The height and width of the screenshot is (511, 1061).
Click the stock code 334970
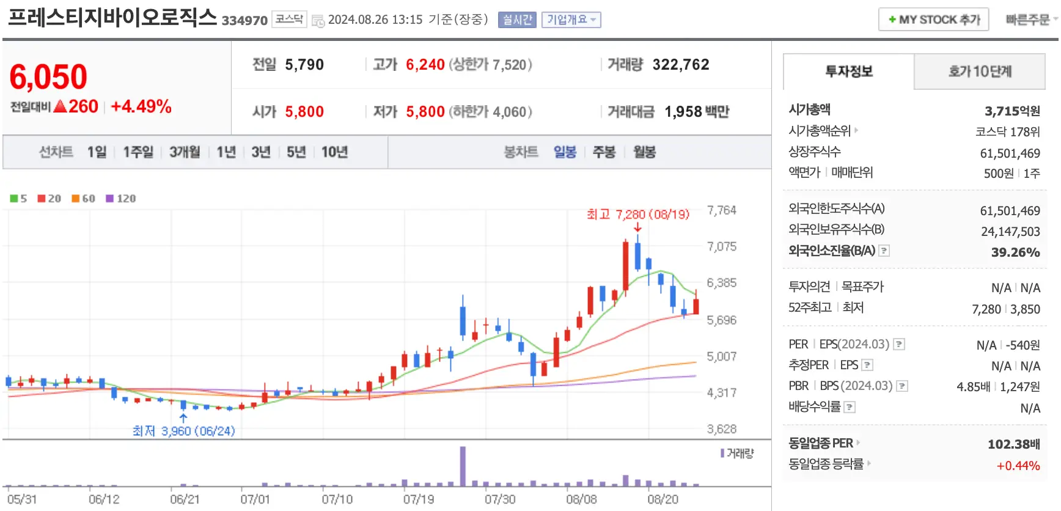pos(244,20)
